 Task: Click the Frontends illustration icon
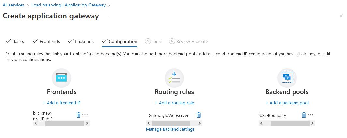coord(62,78)
